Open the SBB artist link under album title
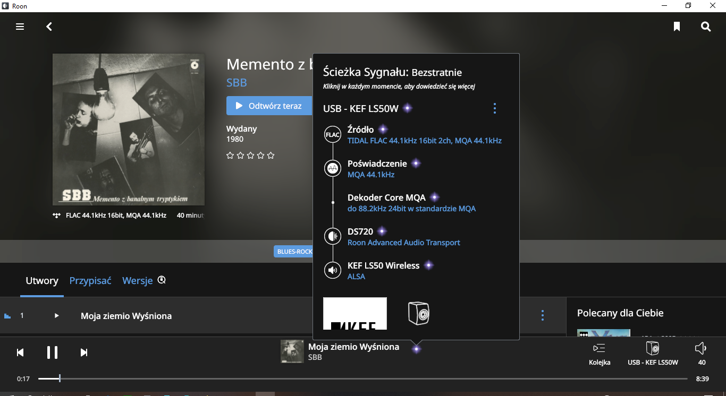726x396 pixels. pos(237,83)
